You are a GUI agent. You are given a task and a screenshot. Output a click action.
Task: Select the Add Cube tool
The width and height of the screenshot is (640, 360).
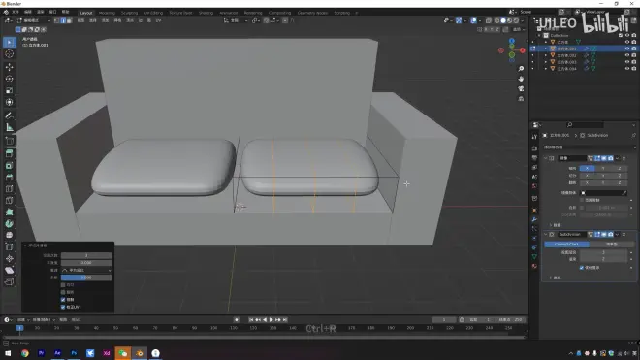pyautogui.click(x=10, y=141)
